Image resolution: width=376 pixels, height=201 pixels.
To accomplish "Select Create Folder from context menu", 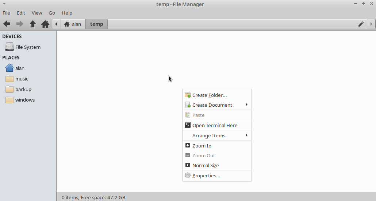I will coord(210,95).
